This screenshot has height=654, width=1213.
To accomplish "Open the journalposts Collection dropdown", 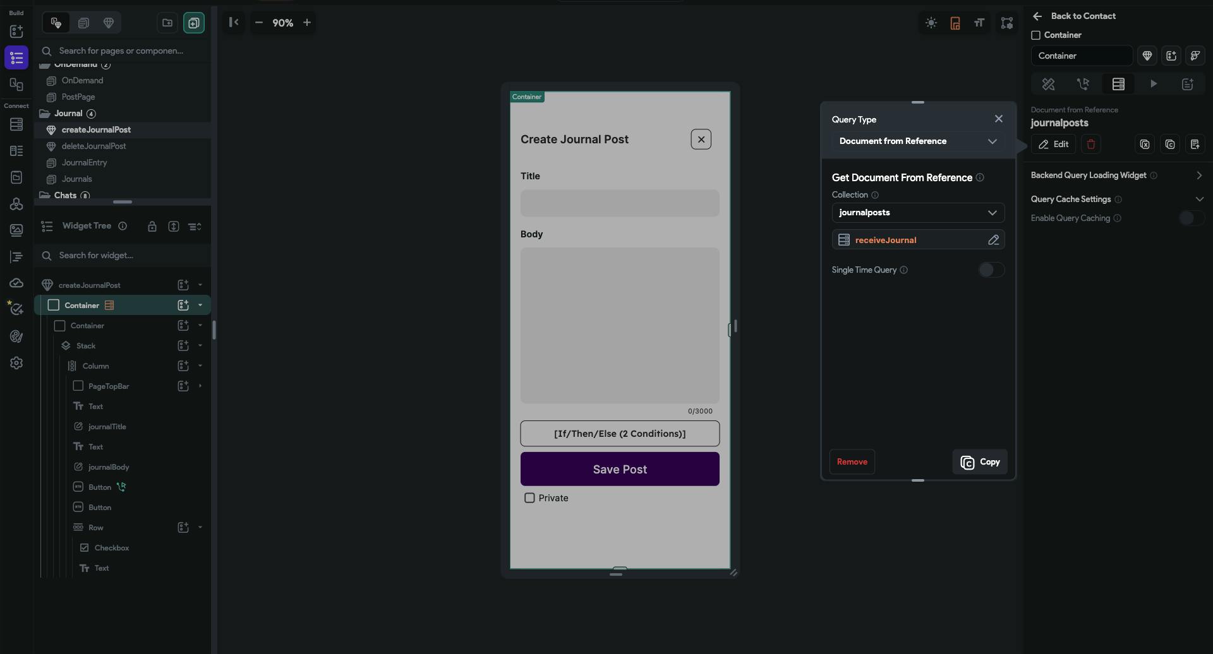I will click(918, 213).
